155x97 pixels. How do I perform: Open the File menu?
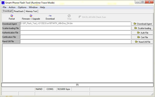tap(4, 7)
